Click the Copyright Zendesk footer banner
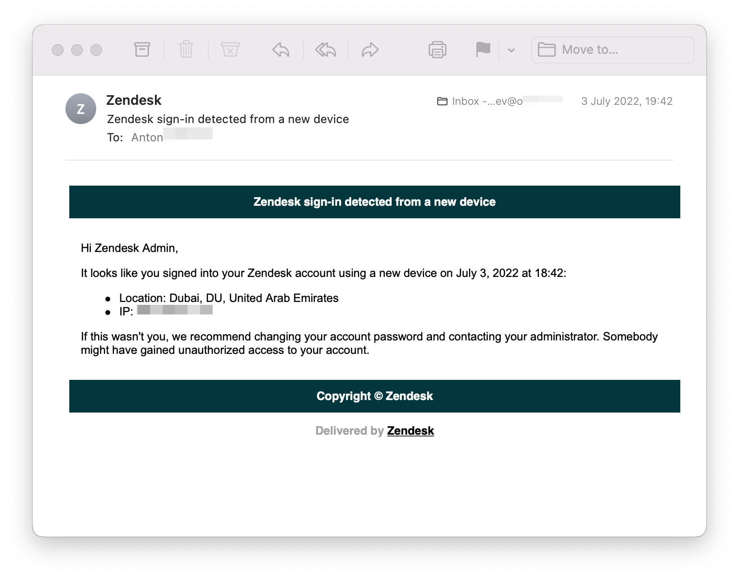Viewport: 739px width, 577px height. click(374, 396)
